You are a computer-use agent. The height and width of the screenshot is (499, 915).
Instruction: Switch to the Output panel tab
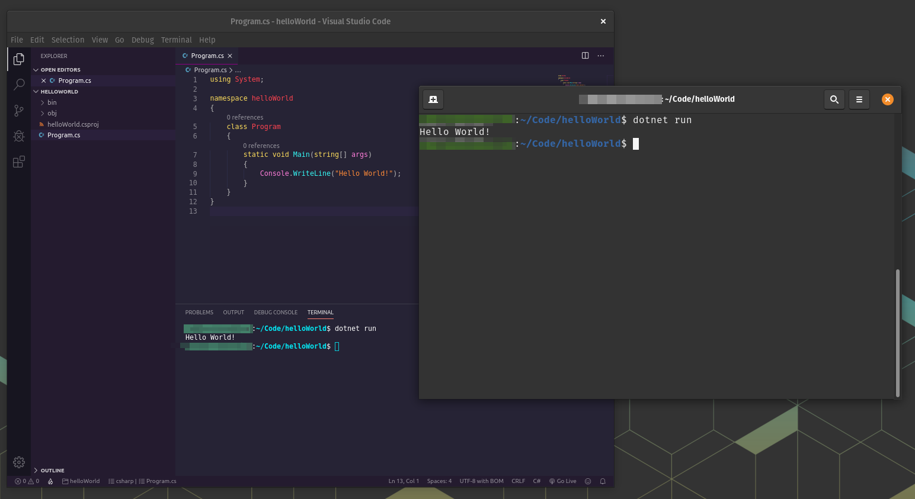[x=233, y=313]
